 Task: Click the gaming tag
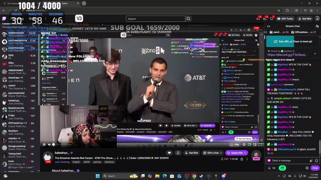97,162
